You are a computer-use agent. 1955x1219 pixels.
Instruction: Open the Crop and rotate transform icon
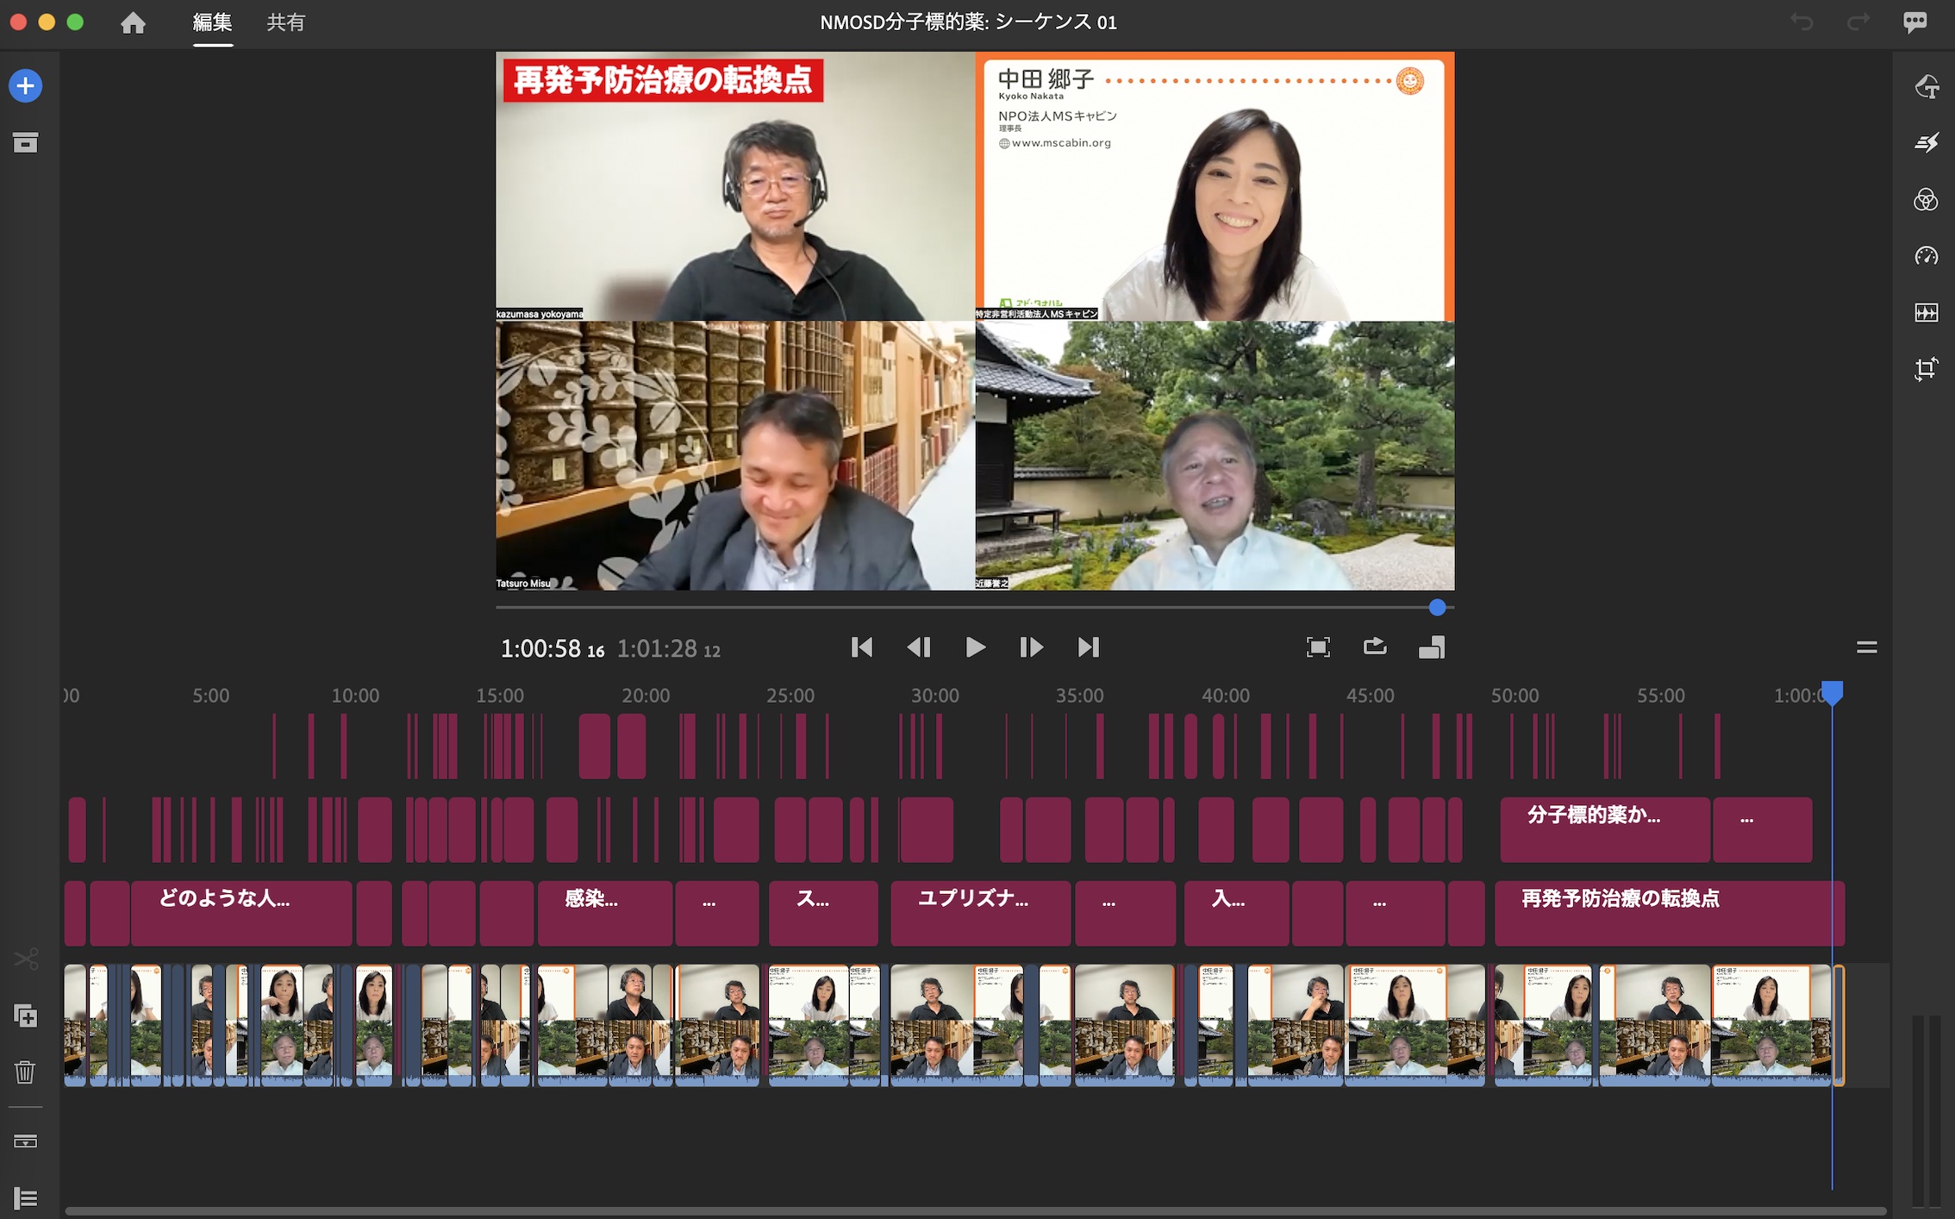[x=1926, y=369]
